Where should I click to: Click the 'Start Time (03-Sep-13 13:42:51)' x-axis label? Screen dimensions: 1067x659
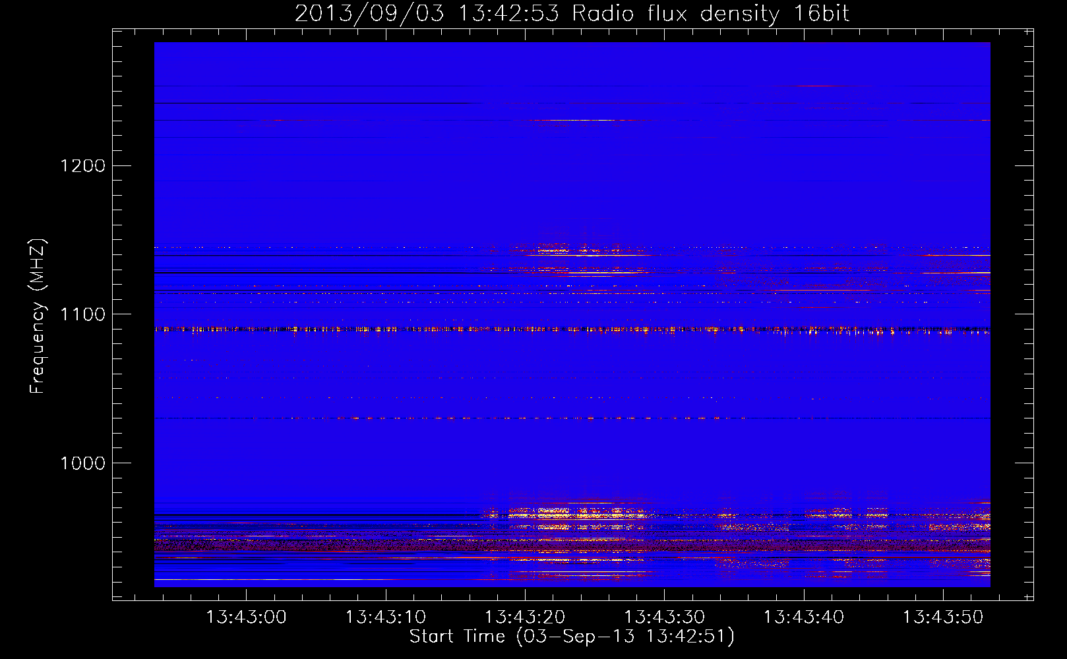[572, 637]
